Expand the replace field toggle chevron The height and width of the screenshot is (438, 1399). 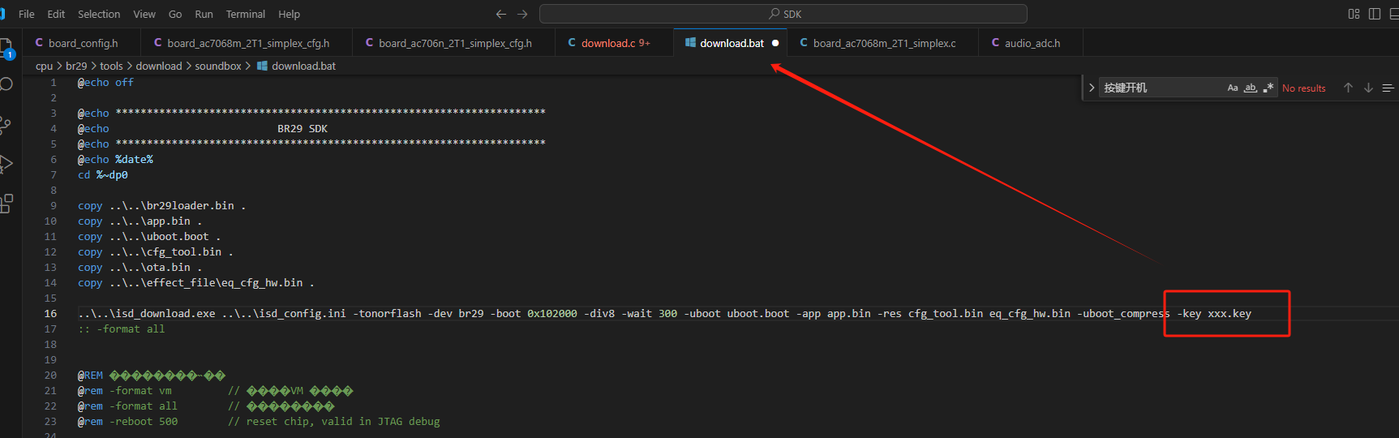[x=1092, y=88]
